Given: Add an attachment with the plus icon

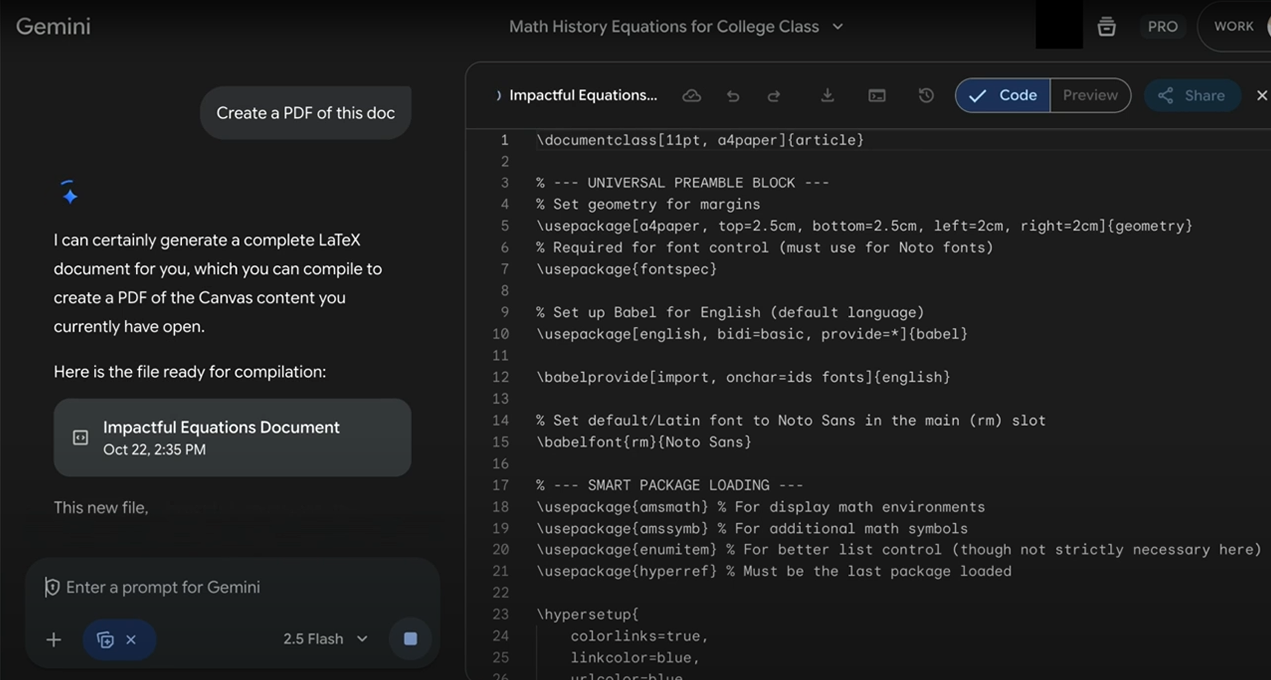Looking at the screenshot, I should [x=53, y=639].
